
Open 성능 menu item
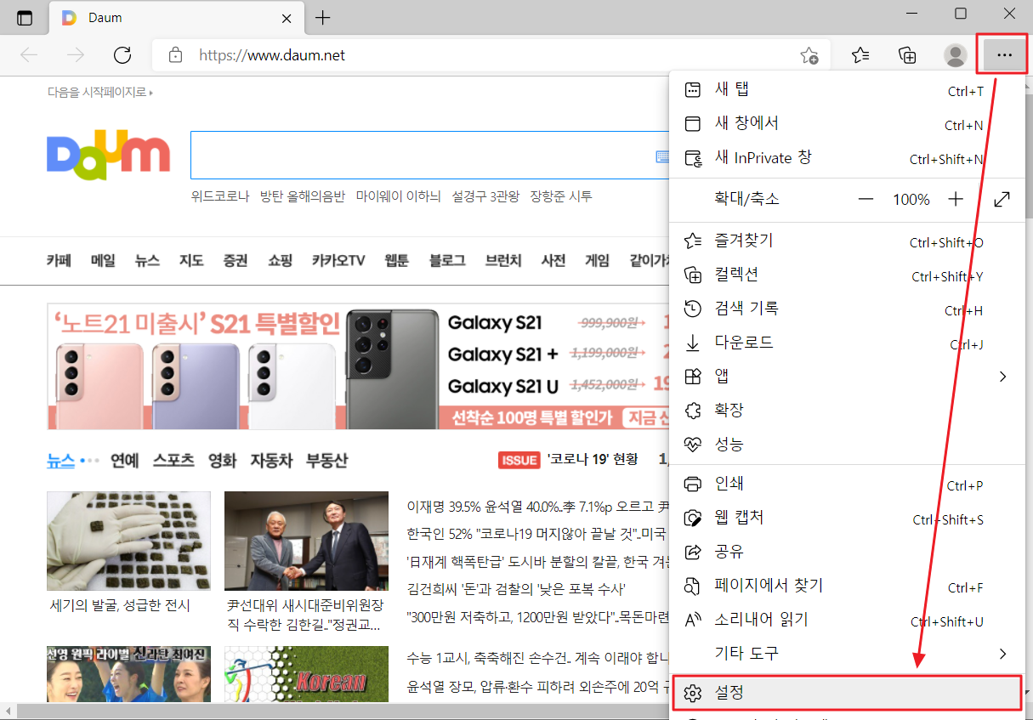pyautogui.click(x=846, y=444)
